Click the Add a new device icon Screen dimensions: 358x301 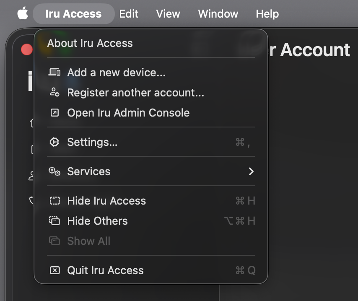tap(54, 73)
